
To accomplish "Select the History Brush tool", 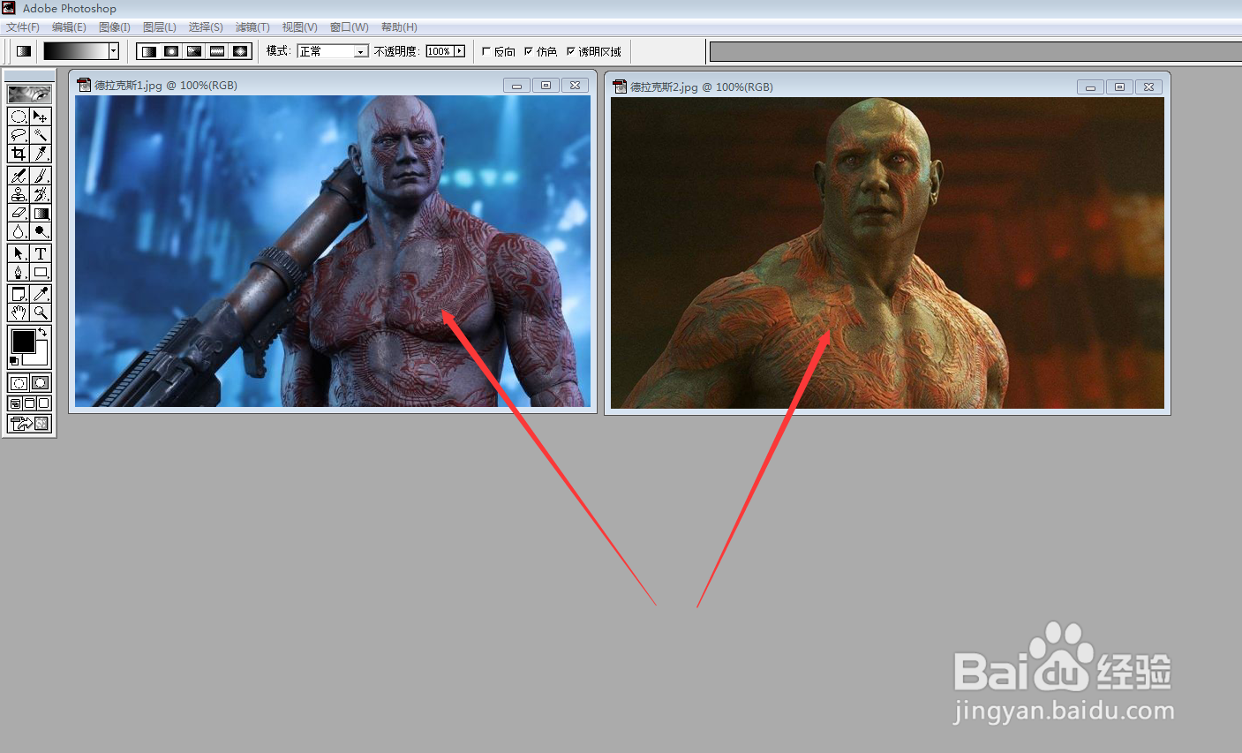I will point(41,194).
